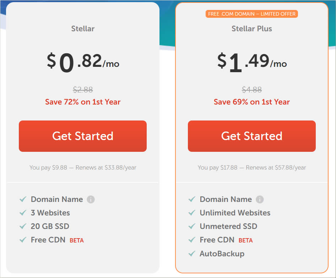This screenshot has width=336, height=278.
Task: Select the Stellar plan title
Action: pyautogui.click(x=83, y=28)
